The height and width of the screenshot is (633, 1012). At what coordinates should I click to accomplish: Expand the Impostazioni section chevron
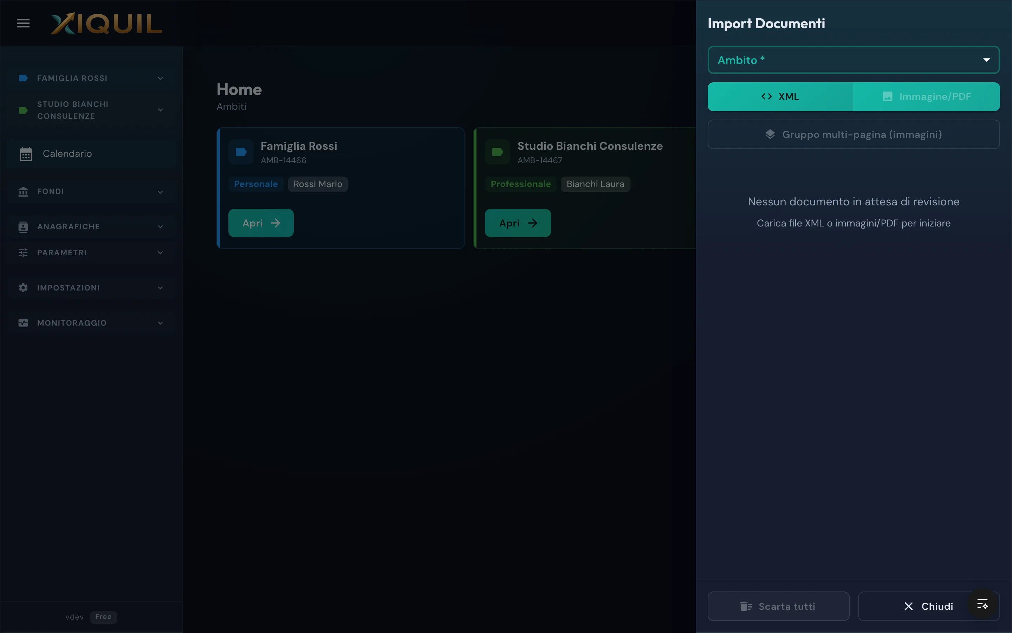click(x=160, y=288)
